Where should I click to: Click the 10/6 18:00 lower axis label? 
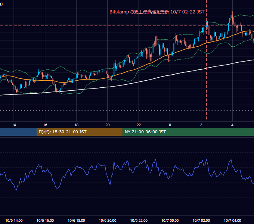tap(76, 220)
